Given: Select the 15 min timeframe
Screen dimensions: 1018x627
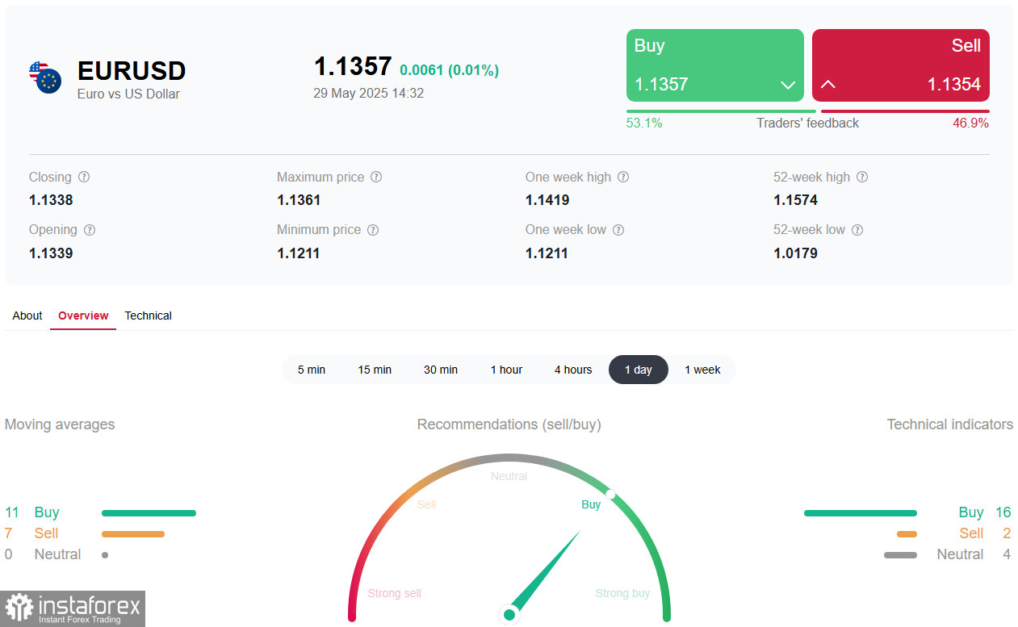Looking at the screenshot, I should point(375,370).
